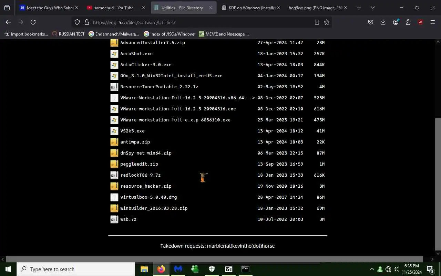
Task: Open the command prompt taskbar icon
Action: coord(245,269)
